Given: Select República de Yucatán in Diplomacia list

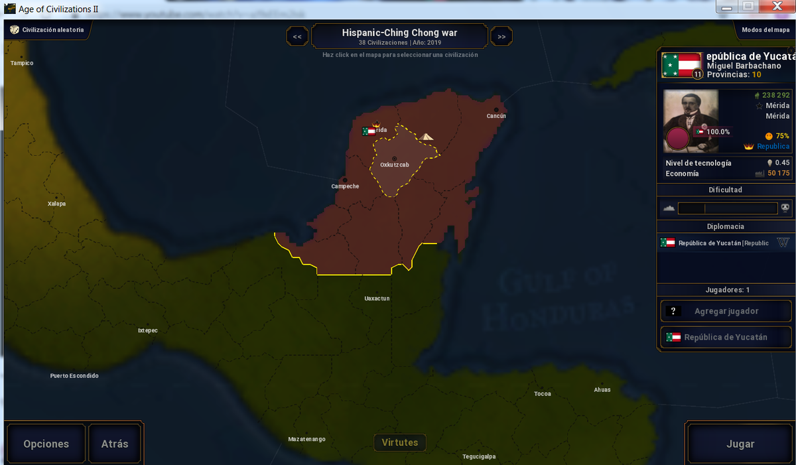Looking at the screenshot, I should (724, 243).
